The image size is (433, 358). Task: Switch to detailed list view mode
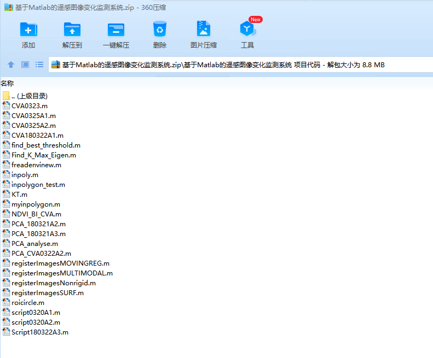pos(39,65)
